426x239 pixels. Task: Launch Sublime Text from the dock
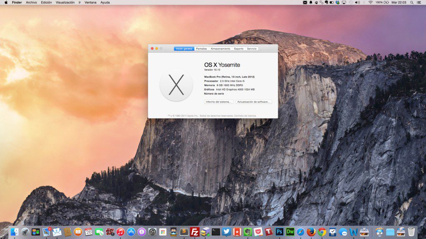point(184,232)
